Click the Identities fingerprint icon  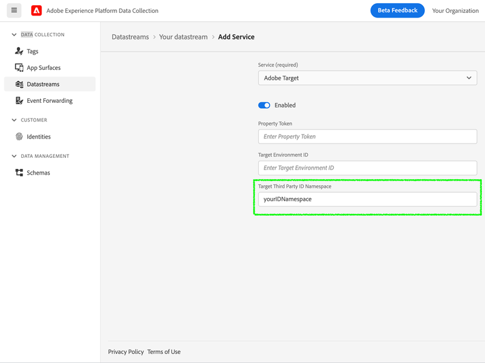(x=19, y=137)
